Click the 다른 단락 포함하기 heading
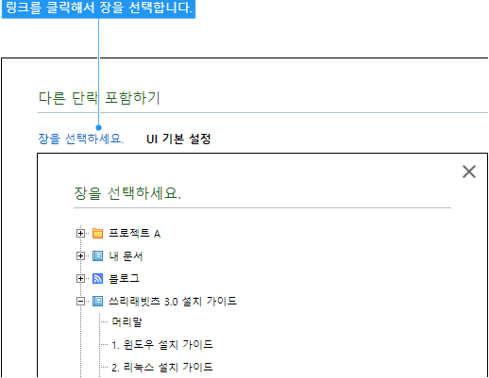This screenshot has width=489, height=378. (x=99, y=98)
